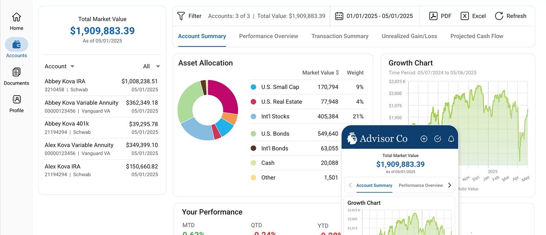546x235 pixels.
Task: Select the Abbey Kova IRA account row
Action: pyautogui.click(x=101, y=85)
